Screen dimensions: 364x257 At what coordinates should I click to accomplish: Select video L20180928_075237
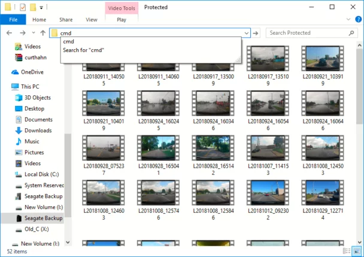click(x=104, y=156)
